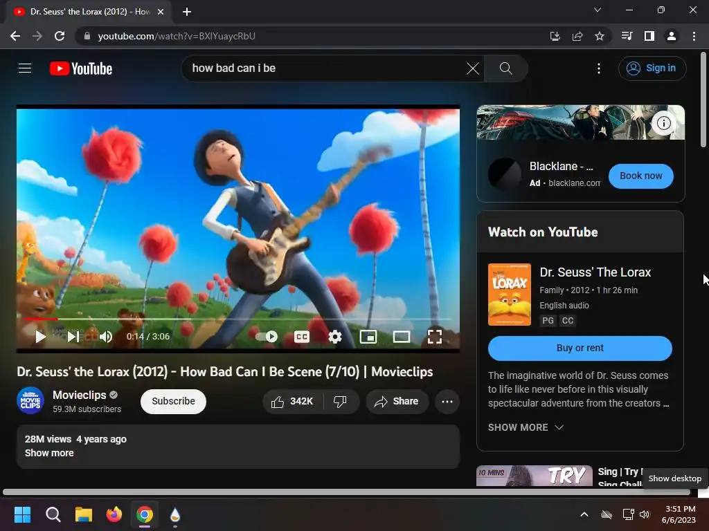Viewport: 709px width, 531px height.
Task: Click the address bar URL
Action: [x=177, y=36]
